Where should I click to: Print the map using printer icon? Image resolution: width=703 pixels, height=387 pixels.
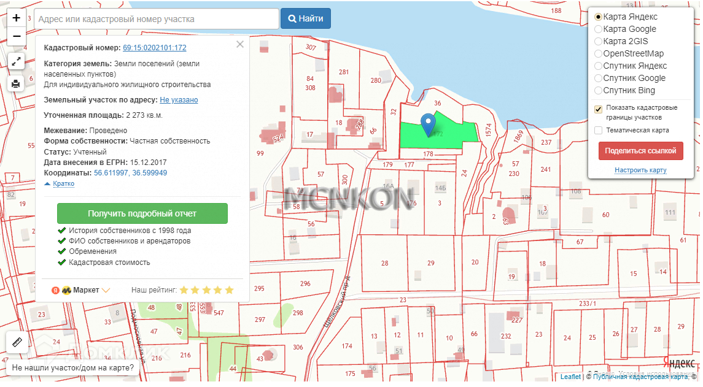tap(16, 83)
